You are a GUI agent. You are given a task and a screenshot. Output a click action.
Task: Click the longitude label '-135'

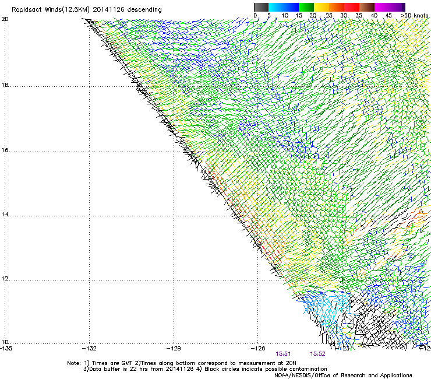(6, 349)
